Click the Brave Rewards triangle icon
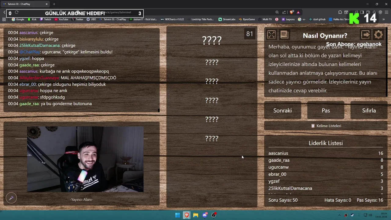Image resolution: width=391 pixels, height=220 pixels. coord(298,12)
